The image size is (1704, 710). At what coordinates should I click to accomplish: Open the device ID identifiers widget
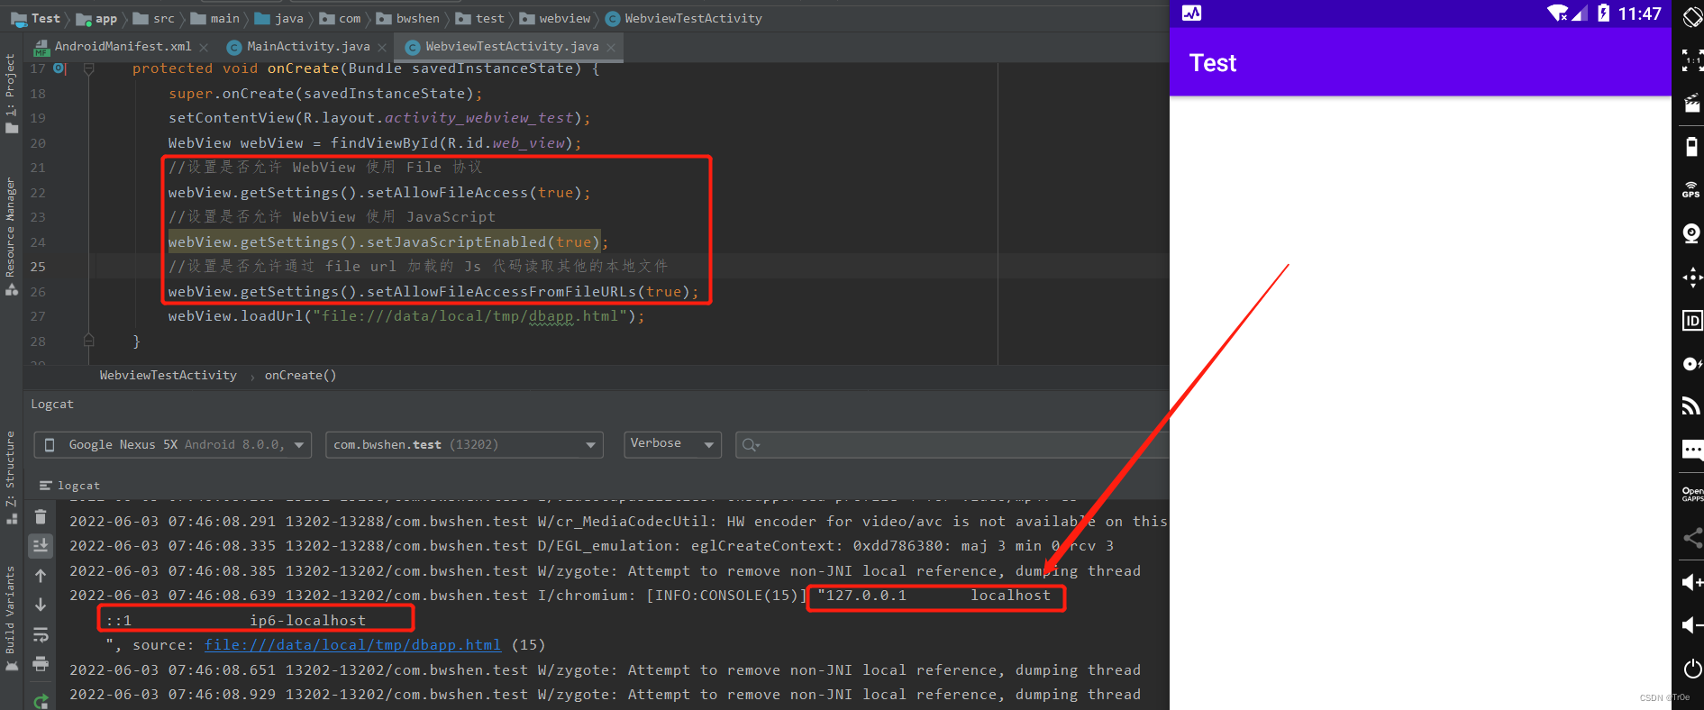(x=1692, y=321)
